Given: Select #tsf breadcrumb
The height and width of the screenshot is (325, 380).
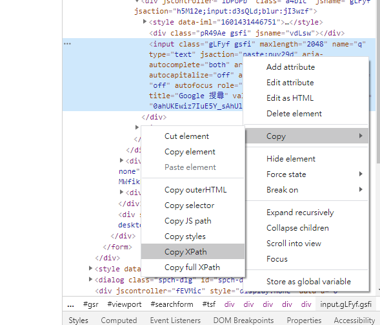Looking at the screenshot, I should point(209,304).
